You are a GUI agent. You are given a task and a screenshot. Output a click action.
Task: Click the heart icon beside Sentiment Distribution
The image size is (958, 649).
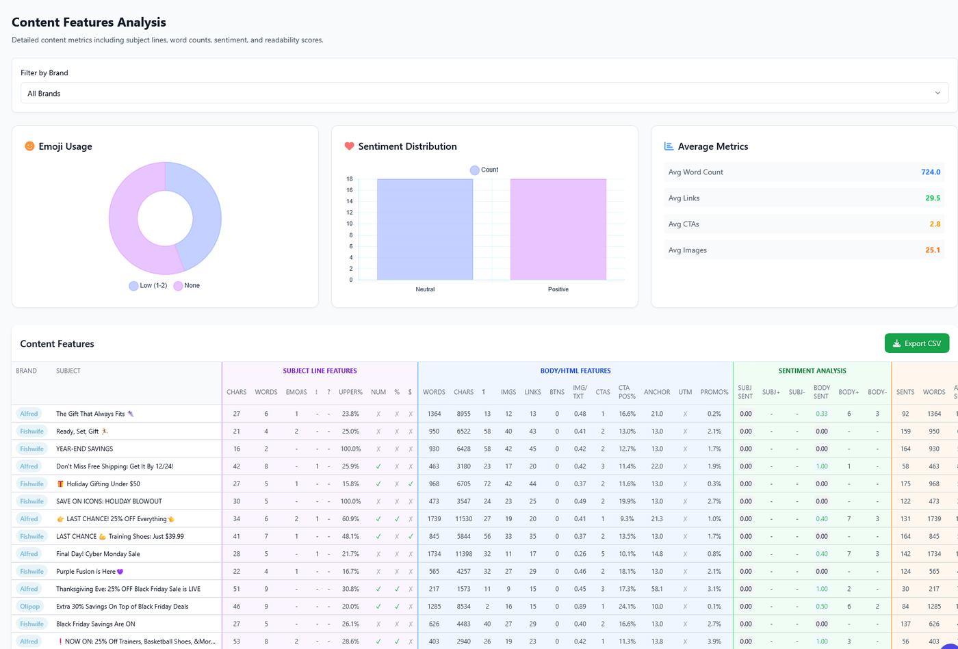pos(349,146)
